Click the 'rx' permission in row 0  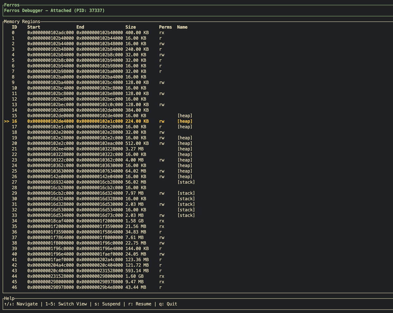tap(162, 33)
